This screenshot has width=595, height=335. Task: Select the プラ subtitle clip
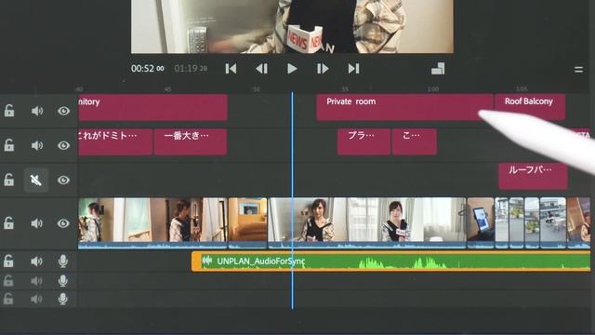pos(364,142)
